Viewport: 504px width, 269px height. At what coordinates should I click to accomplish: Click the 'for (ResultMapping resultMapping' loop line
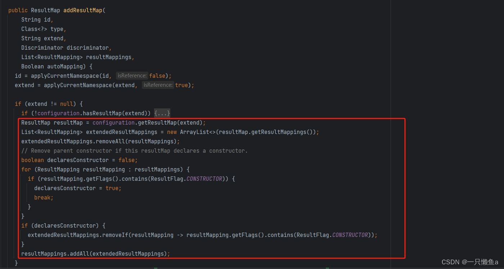(105, 170)
